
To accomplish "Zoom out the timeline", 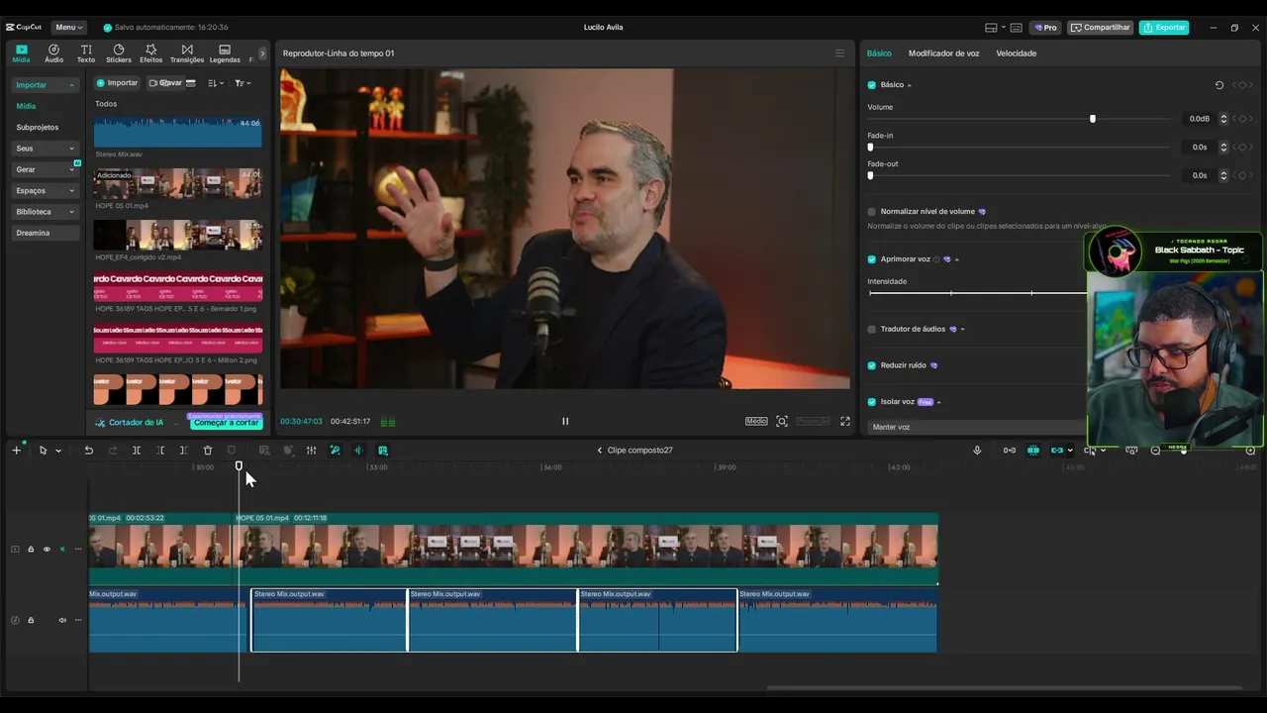I will point(1155,451).
